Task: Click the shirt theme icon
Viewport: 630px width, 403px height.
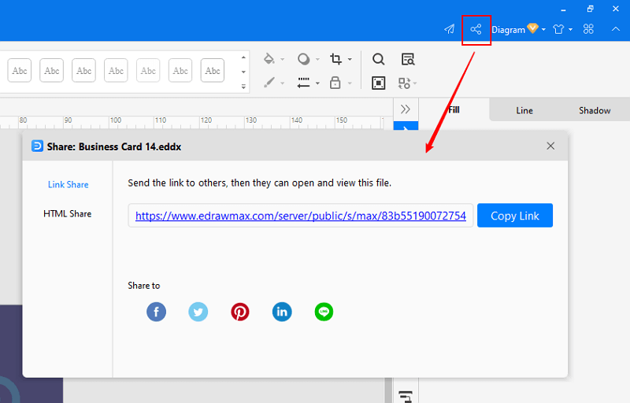Action: click(558, 29)
